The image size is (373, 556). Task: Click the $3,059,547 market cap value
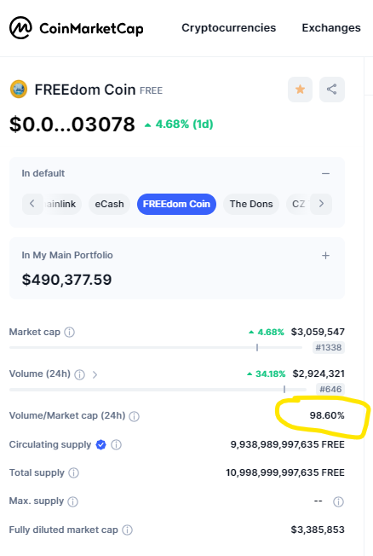(318, 332)
